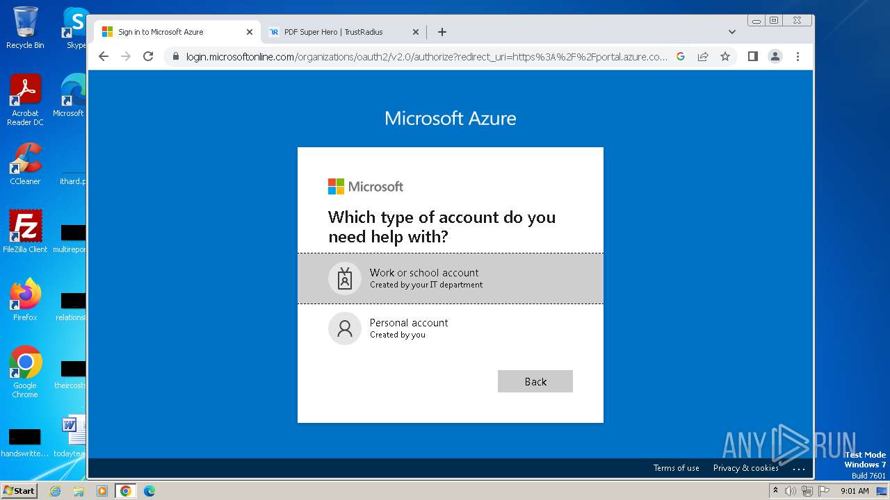This screenshot has width=890, height=500.
Task: Click the Microsoft logo in dialog
Action: point(366,186)
